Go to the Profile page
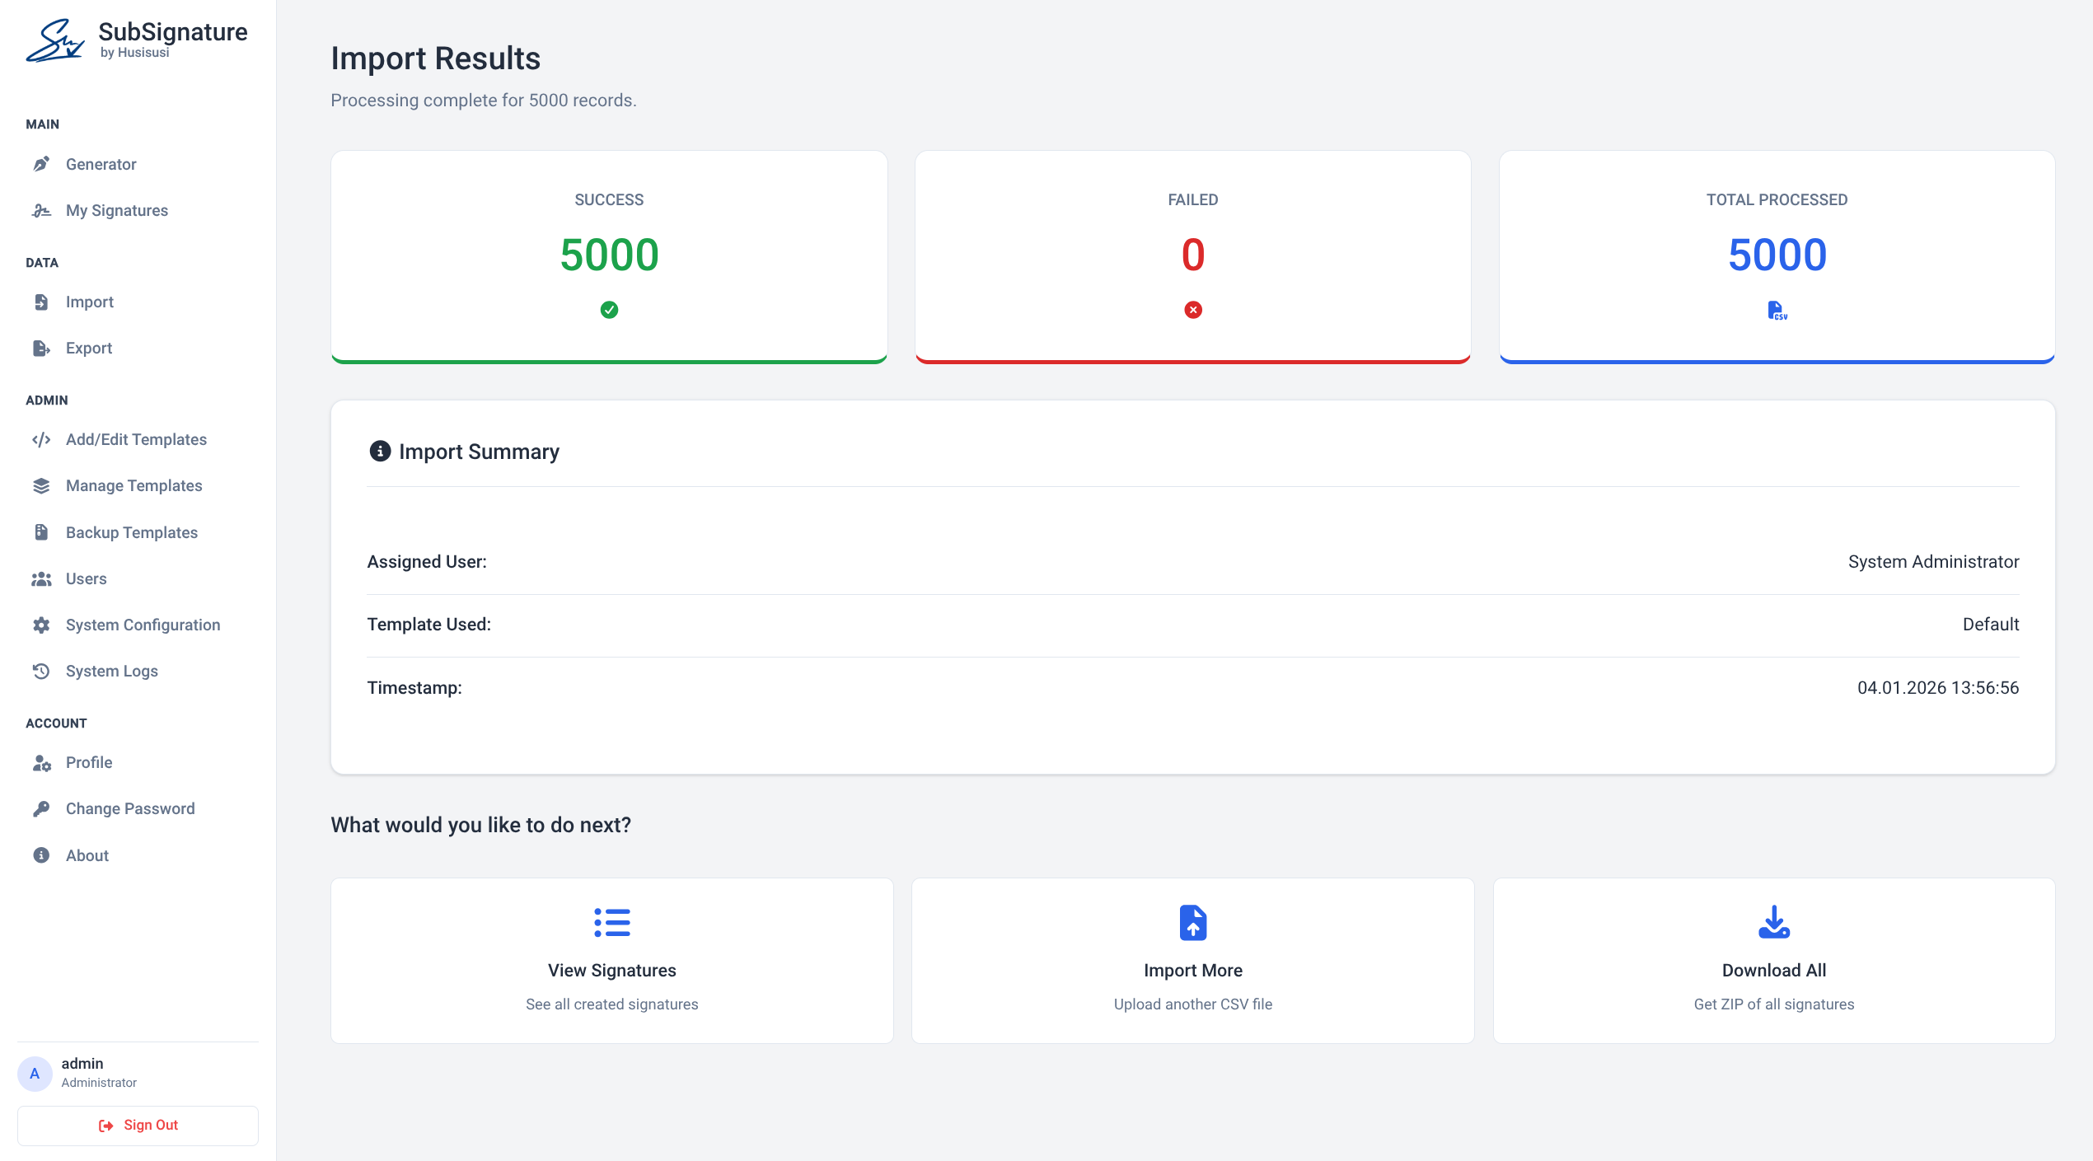Image resolution: width=2093 pixels, height=1161 pixels. click(x=89, y=763)
